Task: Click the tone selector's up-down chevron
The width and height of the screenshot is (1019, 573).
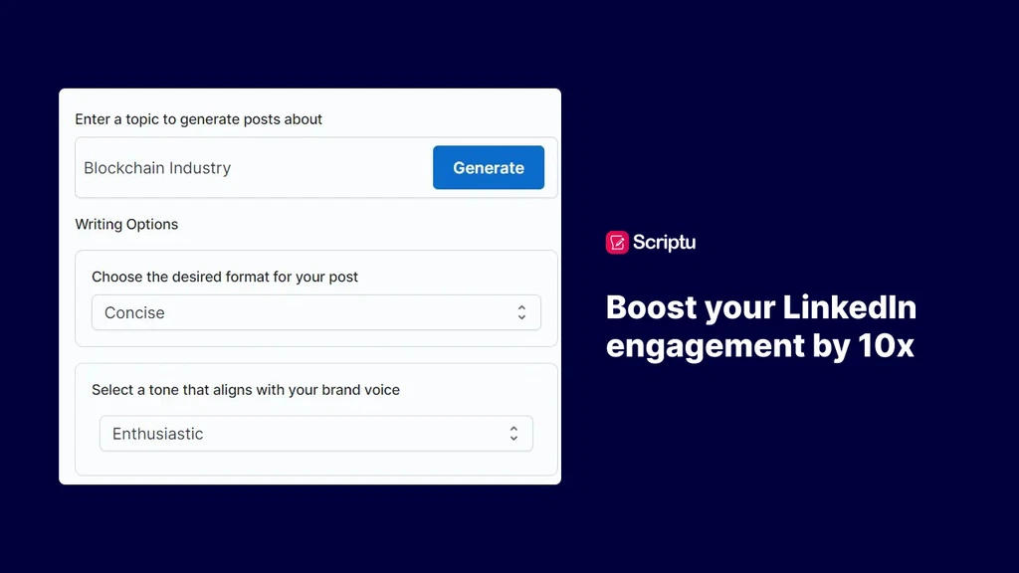Action: coord(513,434)
